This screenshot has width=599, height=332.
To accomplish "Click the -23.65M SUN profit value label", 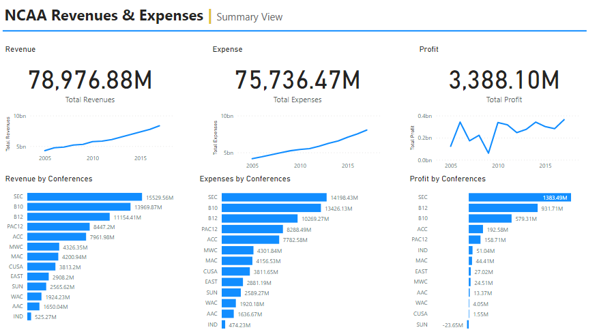I will coord(453,325).
